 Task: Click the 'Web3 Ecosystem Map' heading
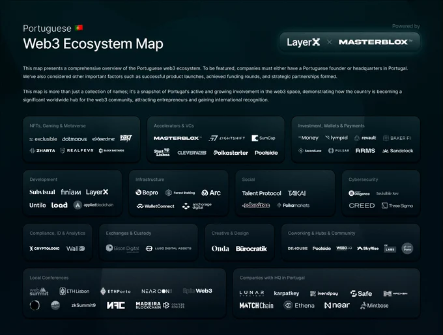[x=93, y=44]
